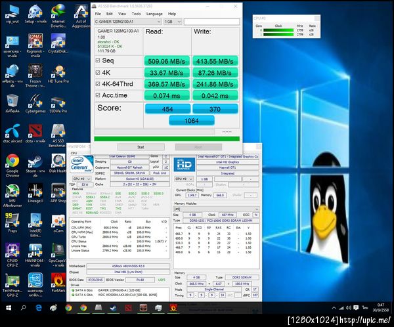The width and height of the screenshot is (394, 327).
Task: Select the HWiNFO64 desktop shortcut
Action: coord(35,255)
